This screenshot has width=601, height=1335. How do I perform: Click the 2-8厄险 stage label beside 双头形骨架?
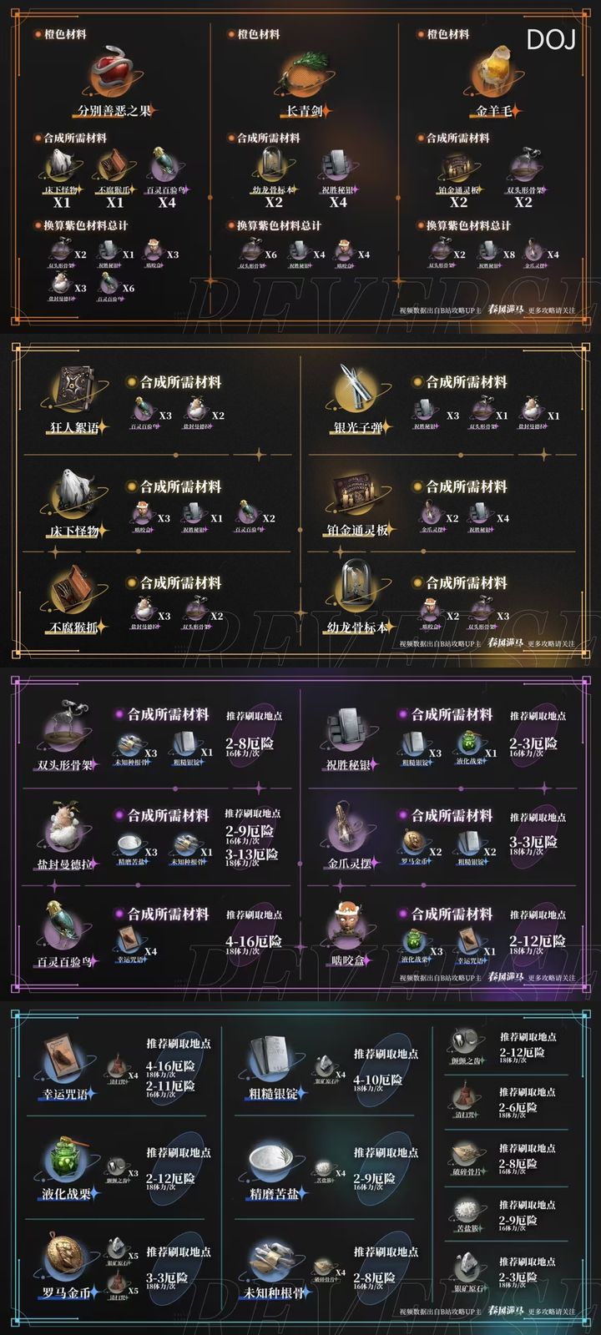pos(249,743)
